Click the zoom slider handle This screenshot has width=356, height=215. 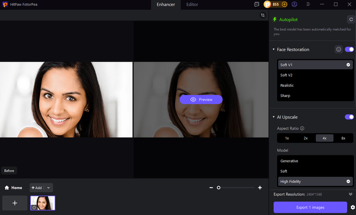[218, 188]
